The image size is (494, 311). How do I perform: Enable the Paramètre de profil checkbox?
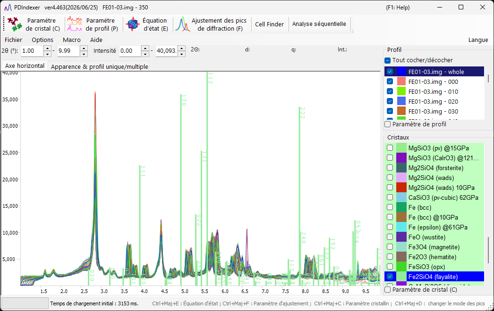pos(388,124)
